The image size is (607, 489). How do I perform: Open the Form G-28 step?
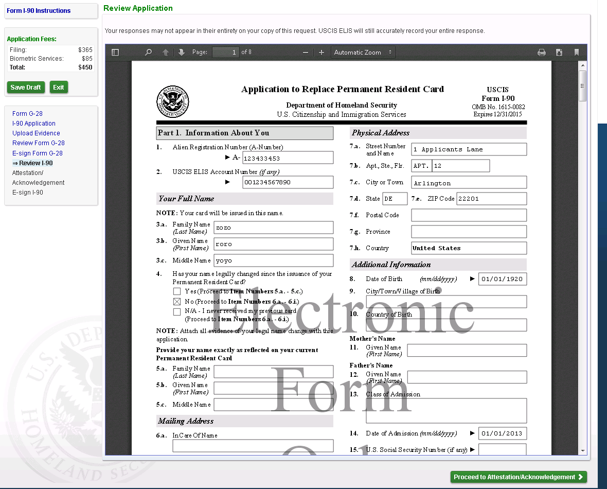click(x=27, y=114)
